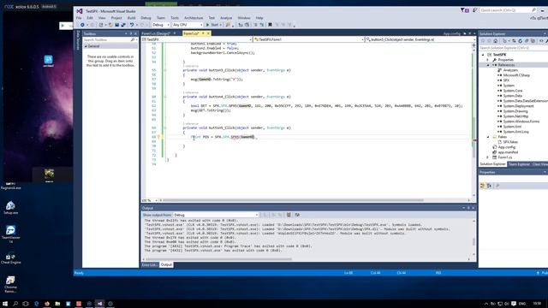Click the Quick Launch search box
Viewport: 548px width, 308px height.
tap(508, 10)
